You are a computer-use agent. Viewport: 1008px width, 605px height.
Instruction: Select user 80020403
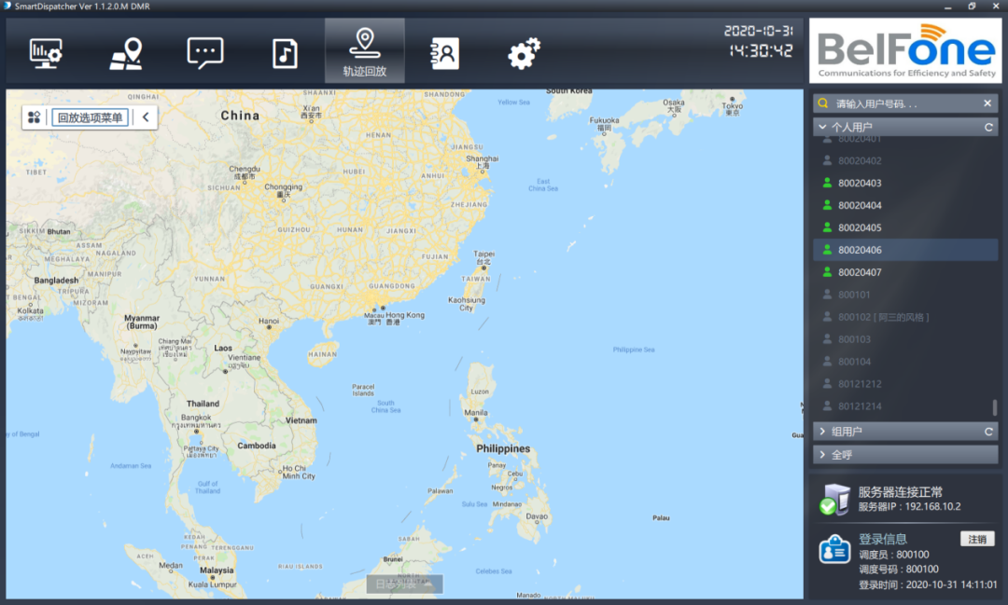(x=905, y=183)
